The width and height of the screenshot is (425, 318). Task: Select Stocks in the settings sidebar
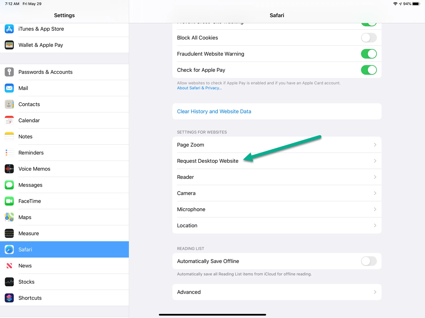pyautogui.click(x=64, y=282)
